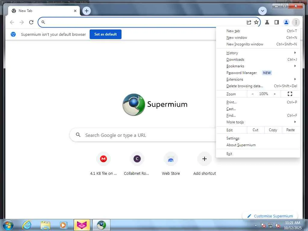Click the Add shortcut plus tile
Screen dimensions: 308x231
tap(204, 163)
